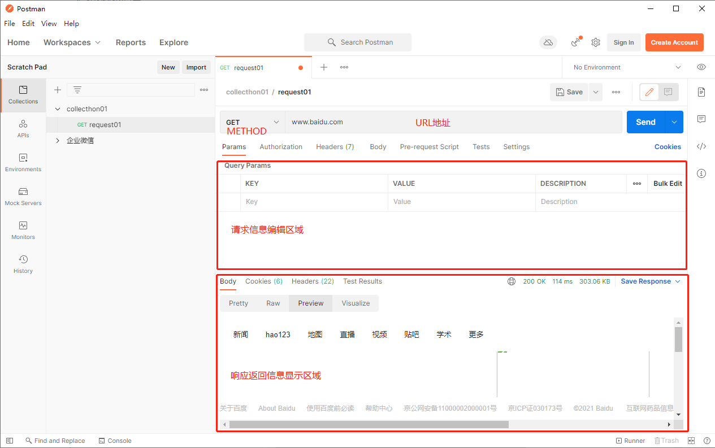The image size is (715, 448).
Task: Collapse the collecthon01 collection
Action: (58, 109)
